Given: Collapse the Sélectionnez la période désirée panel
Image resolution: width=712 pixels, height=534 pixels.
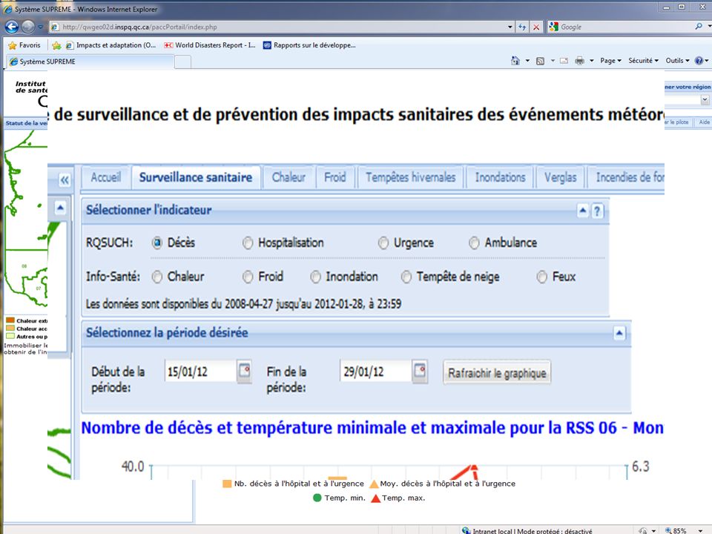Looking at the screenshot, I should click(x=619, y=333).
